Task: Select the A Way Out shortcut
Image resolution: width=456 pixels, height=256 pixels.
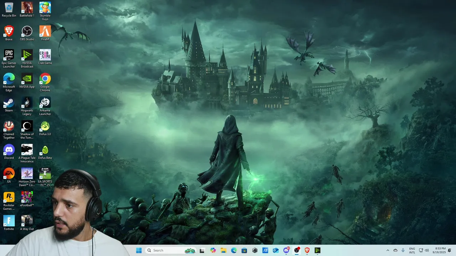Action: [27, 223]
